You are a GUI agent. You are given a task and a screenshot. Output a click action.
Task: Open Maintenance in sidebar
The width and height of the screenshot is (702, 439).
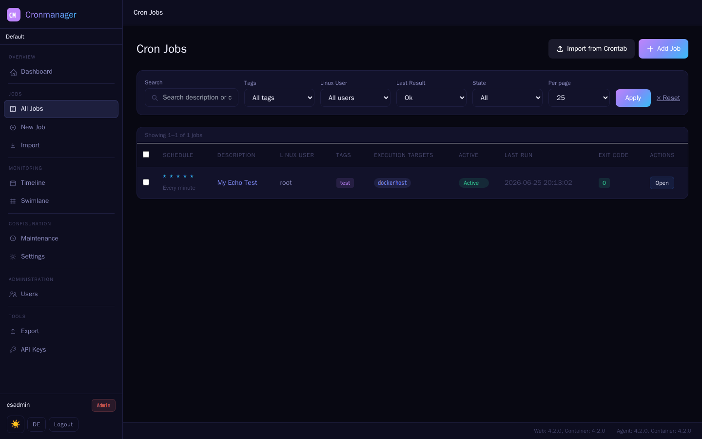(61, 239)
